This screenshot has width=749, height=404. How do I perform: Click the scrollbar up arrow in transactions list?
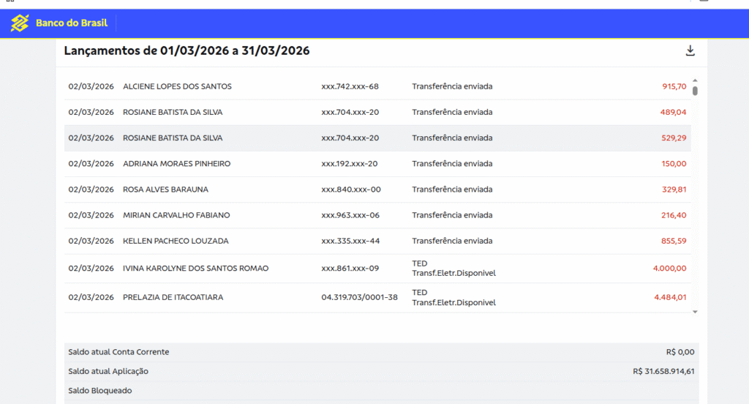pos(695,81)
